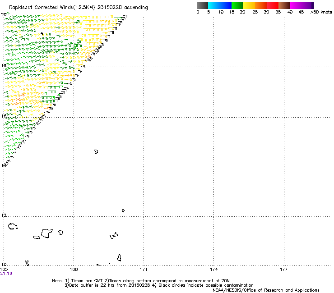Select the yellow 20-25 knots color band
The height and width of the screenshot is (293, 334).
tap(249, 5)
